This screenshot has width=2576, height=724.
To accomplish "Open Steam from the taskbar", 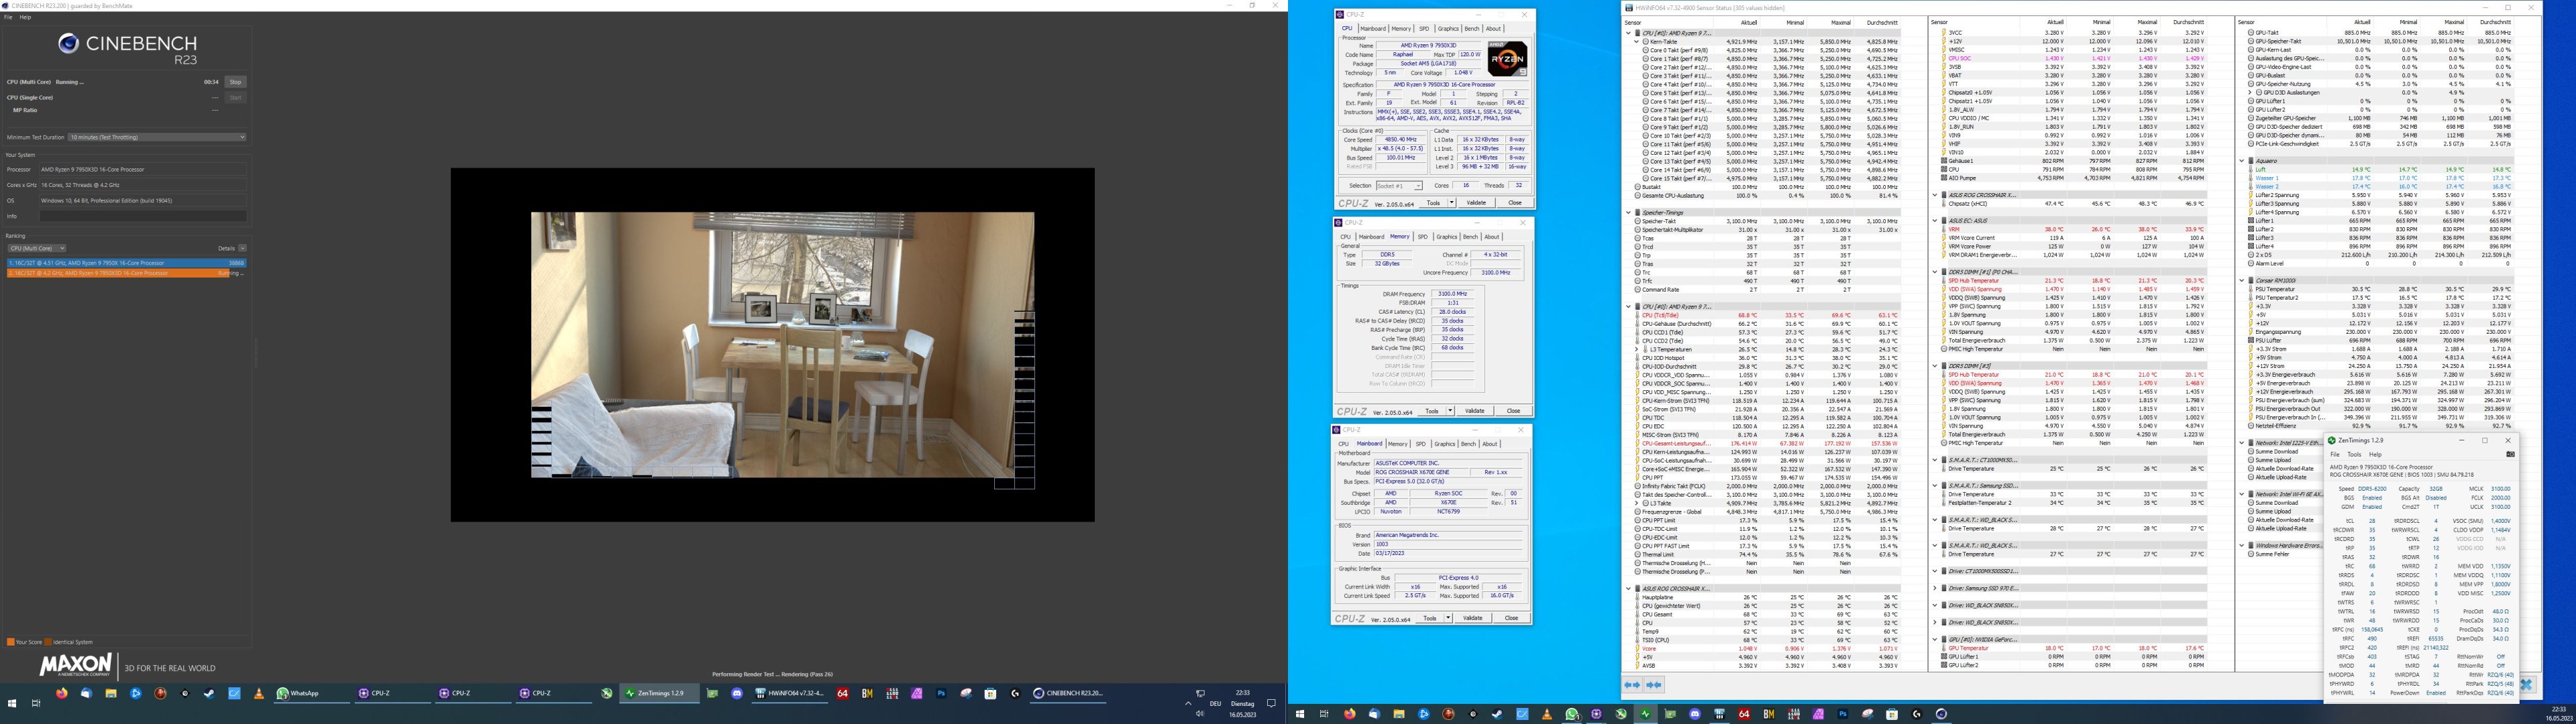I will pos(209,693).
